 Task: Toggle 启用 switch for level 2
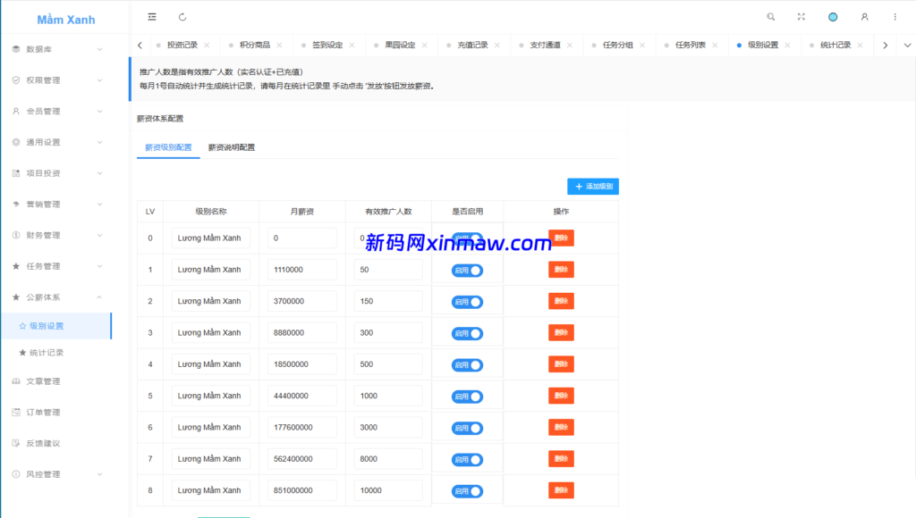467,302
